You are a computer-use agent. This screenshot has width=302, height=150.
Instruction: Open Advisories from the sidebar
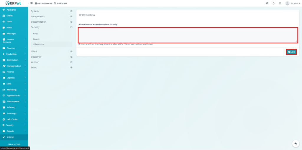coord(11,10)
